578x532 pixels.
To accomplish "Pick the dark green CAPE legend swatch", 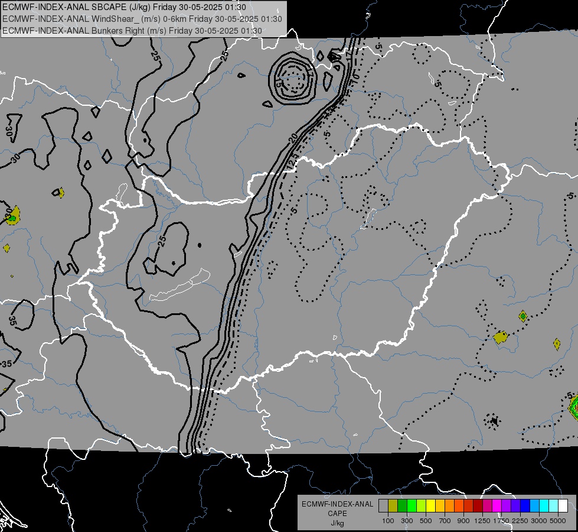I will click(402, 505).
